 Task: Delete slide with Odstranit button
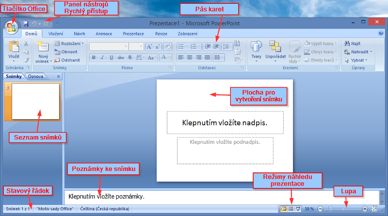pyautogui.click(x=67, y=60)
